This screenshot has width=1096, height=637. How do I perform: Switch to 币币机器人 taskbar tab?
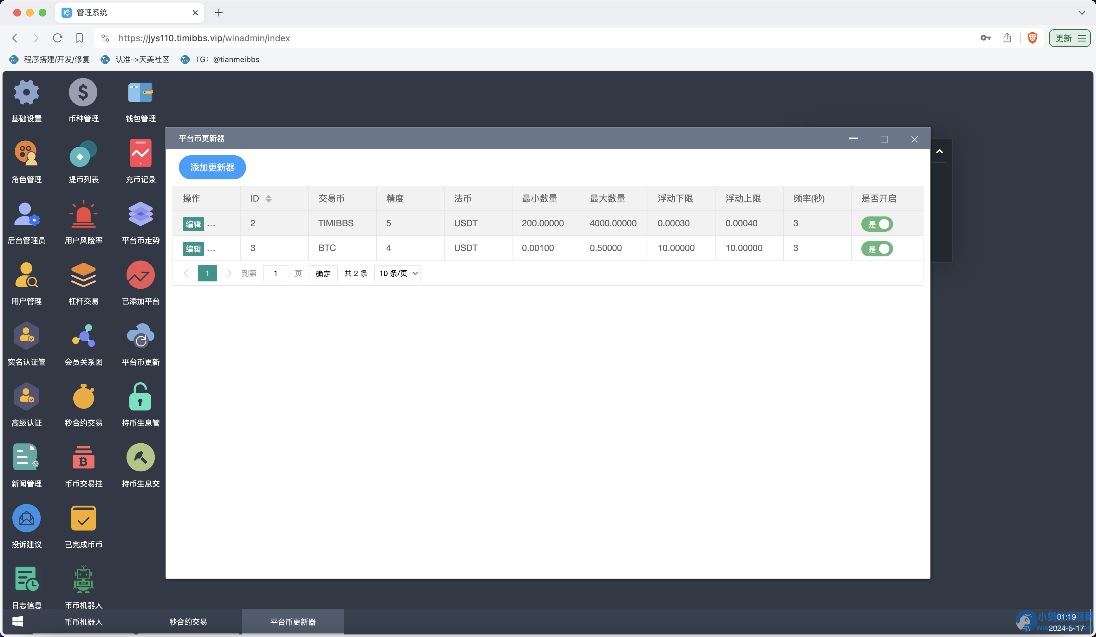point(83,622)
